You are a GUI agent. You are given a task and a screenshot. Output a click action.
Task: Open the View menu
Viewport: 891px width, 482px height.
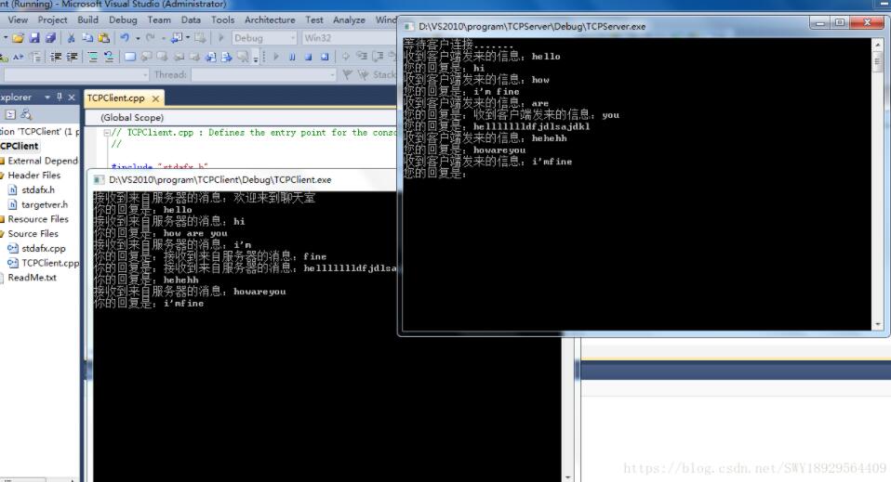(x=18, y=20)
